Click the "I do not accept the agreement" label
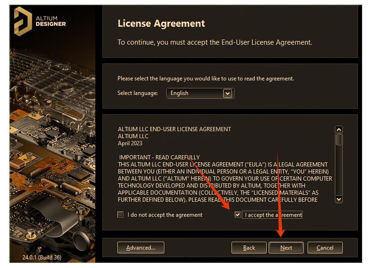 [165, 215]
